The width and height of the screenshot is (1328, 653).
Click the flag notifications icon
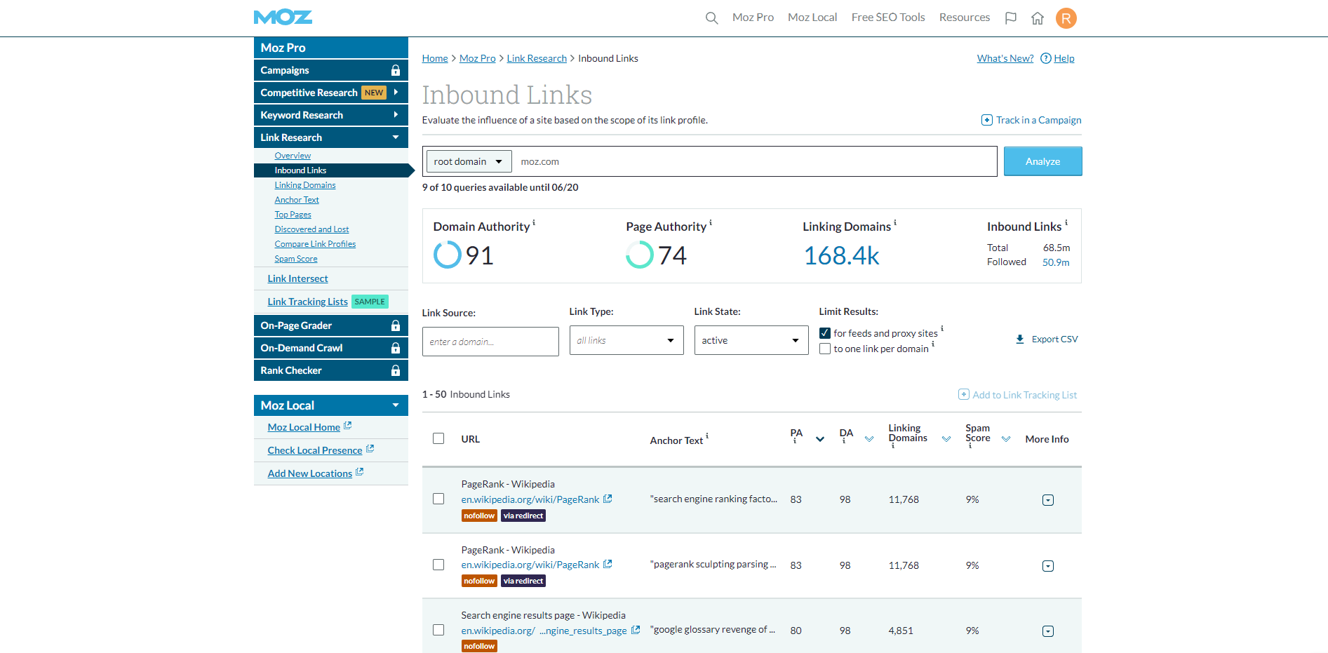1010,18
